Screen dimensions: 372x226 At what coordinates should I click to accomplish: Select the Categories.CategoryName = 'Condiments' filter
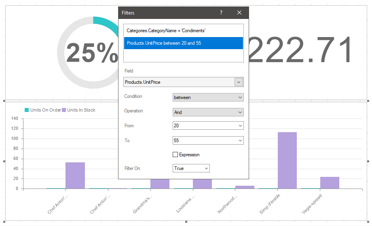183,31
